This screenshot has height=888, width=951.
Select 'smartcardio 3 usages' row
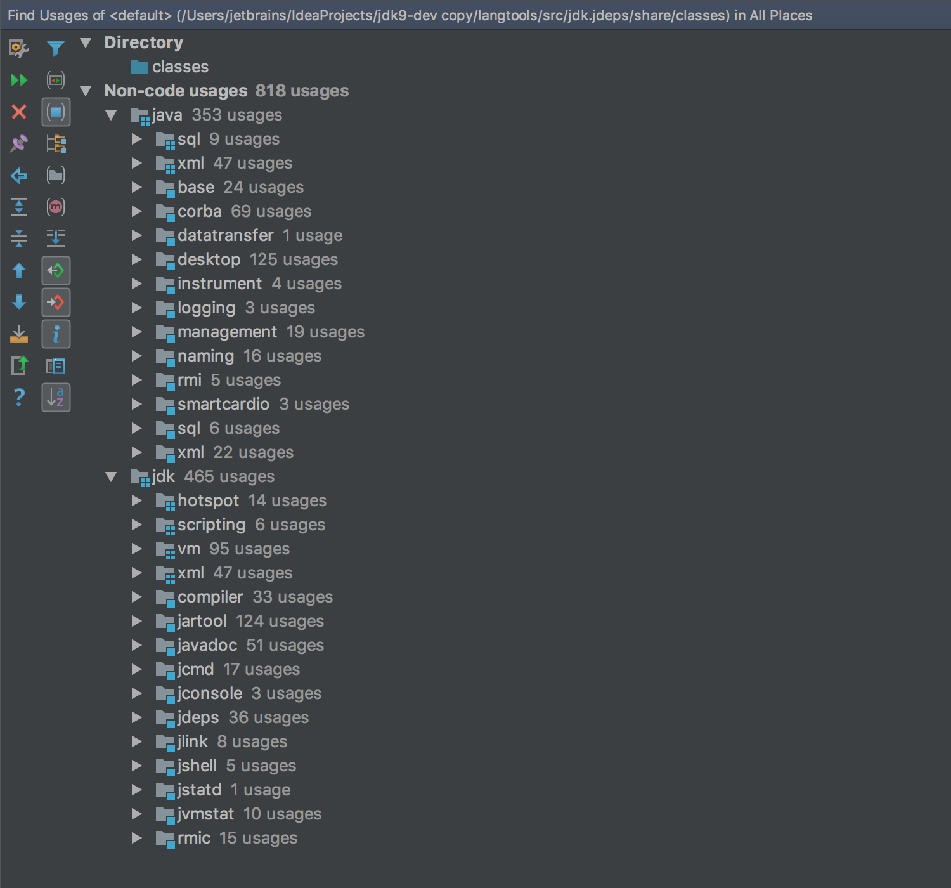point(252,404)
